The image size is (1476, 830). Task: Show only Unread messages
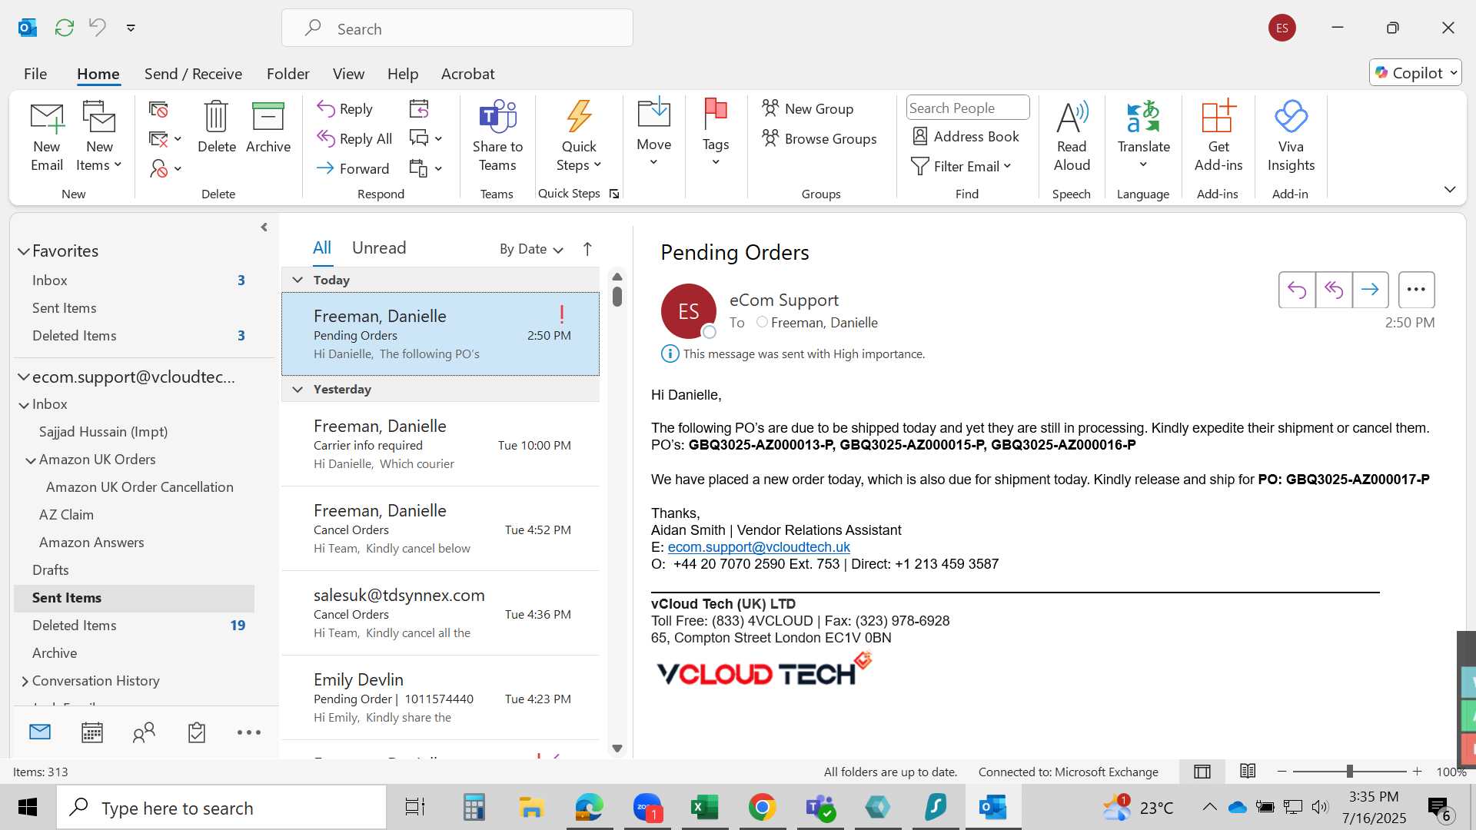click(x=379, y=247)
